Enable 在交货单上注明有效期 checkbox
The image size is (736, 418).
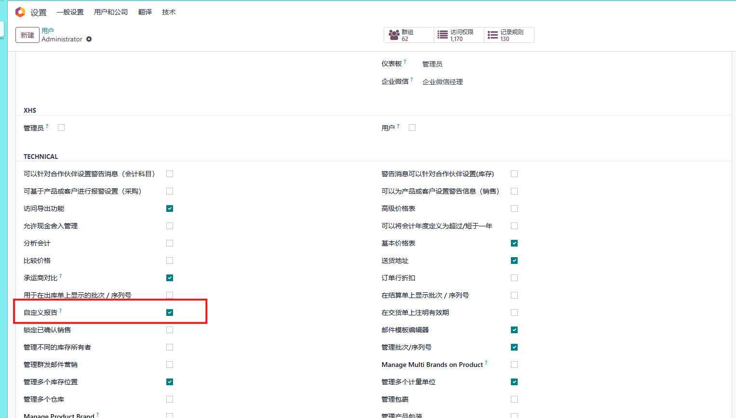514,313
